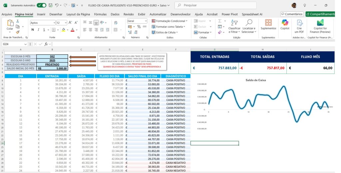
Task: Click the Undo arrow in title bar
Action: pyautogui.click(x=57, y=5)
